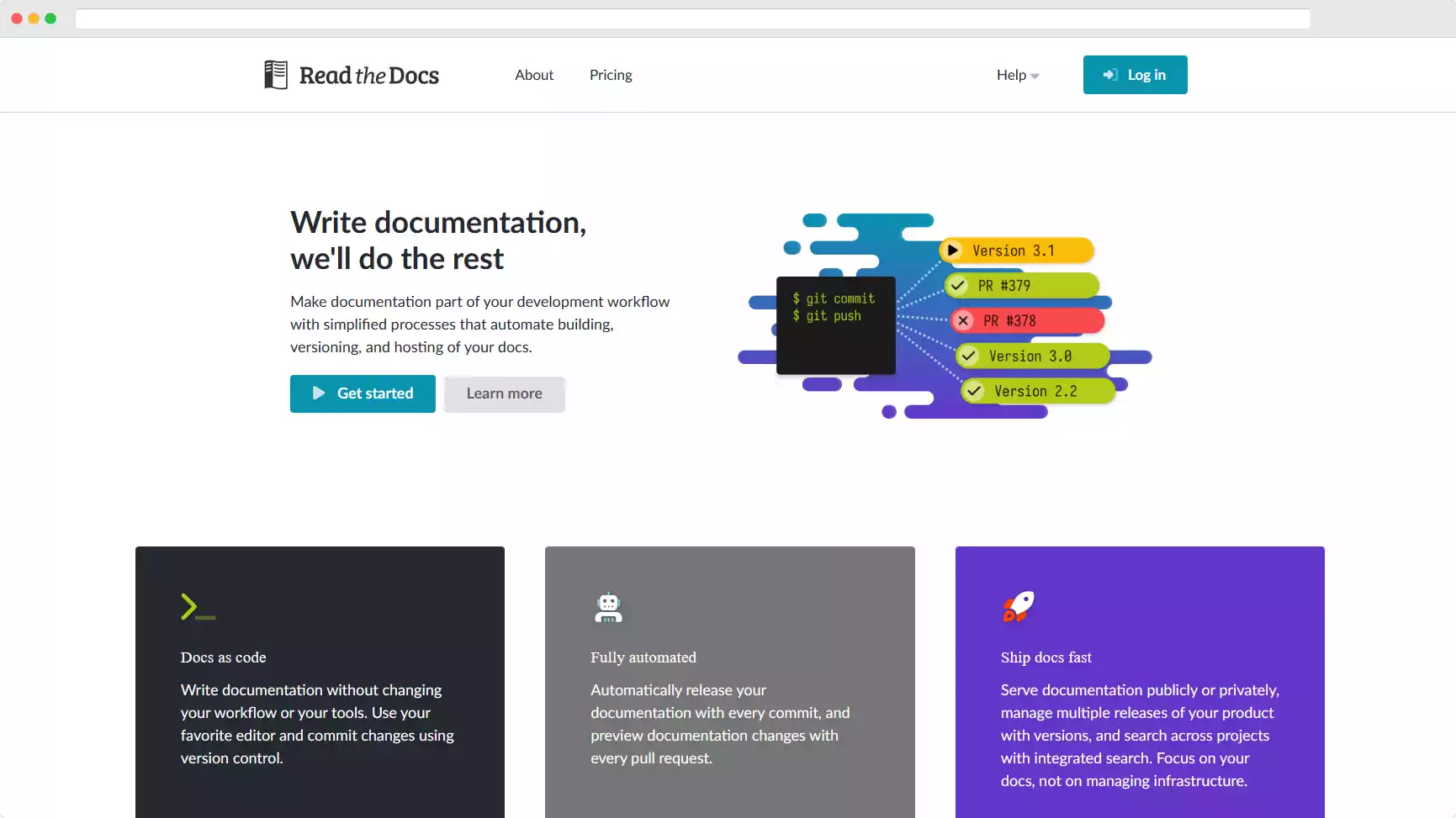The height and width of the screenshot is (818, 1456).
Task: Click the play icon inside the Get started button
Action: click(319, 393)
